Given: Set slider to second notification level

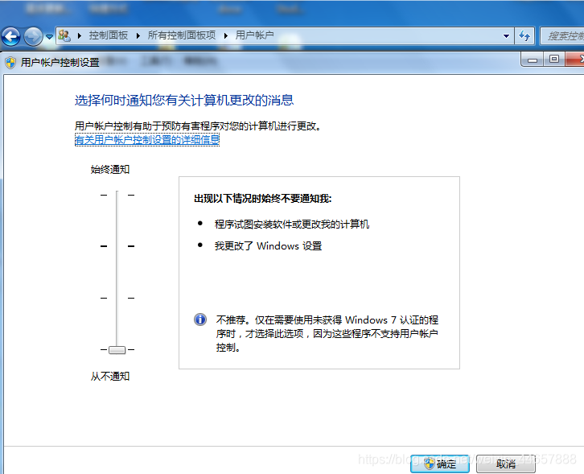Looking at the screenshot, I should coord(117,246).
